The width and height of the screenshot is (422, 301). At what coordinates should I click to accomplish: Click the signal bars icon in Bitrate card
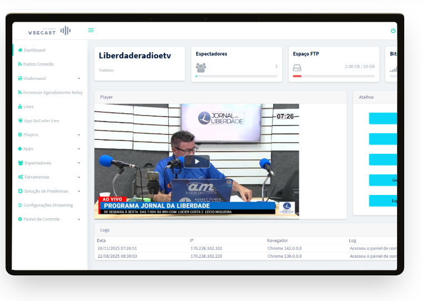[393, 69]
